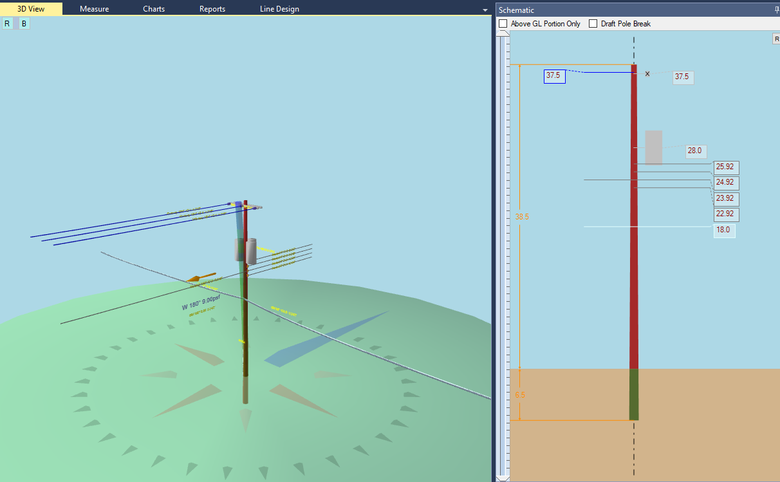Screen dimensions: 780x482
Task: Enable Above GL Portion Only checkbox
Action: tap(503, 24)
